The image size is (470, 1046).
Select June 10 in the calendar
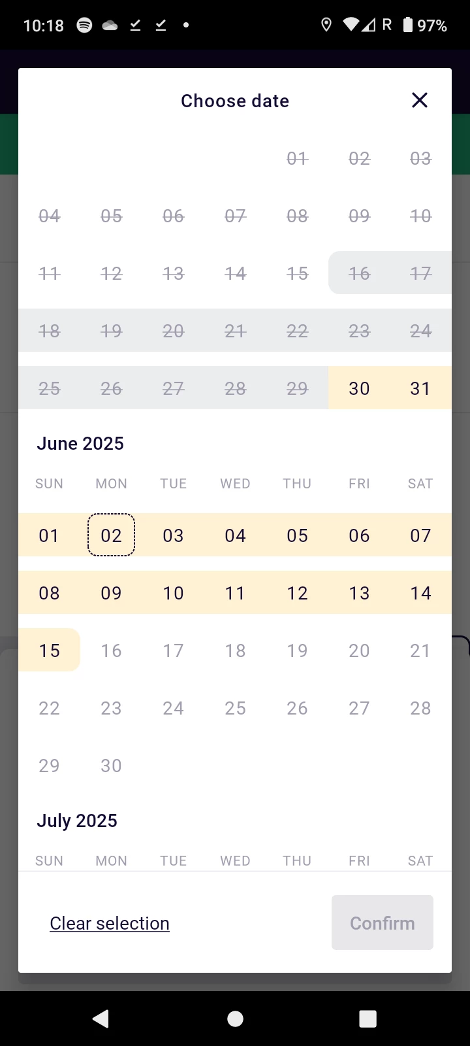pyautogui.click(x=173, y=593)
